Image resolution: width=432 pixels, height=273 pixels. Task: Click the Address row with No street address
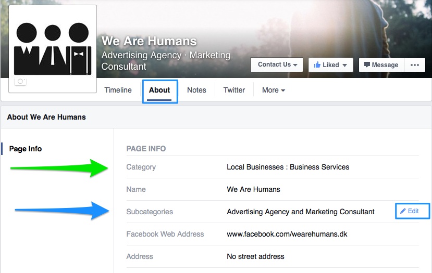coord(255,256)
